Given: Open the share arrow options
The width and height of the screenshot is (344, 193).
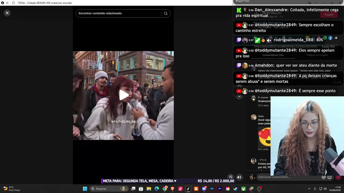Looking at the screenshot, I should 336,38.
